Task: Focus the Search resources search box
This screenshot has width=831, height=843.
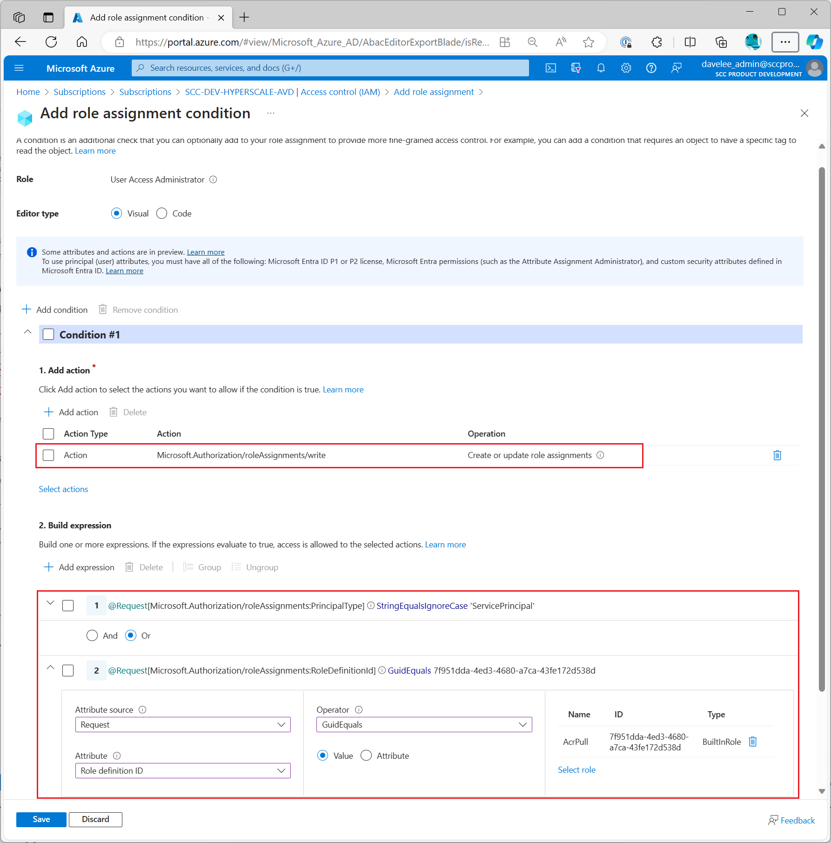Action: pos(330,68)
